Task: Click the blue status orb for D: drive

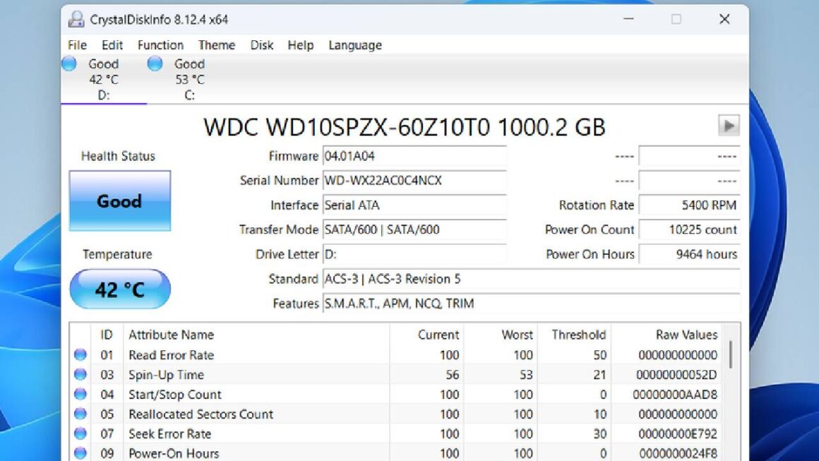Action: click(x=69, y=64)
